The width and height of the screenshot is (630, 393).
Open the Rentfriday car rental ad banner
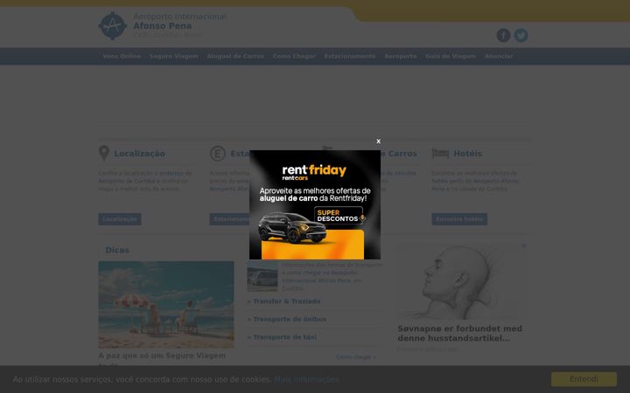coord(315,204)
